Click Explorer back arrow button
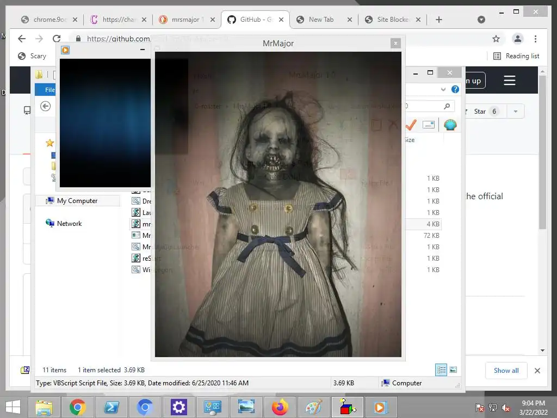The image size is (557, 418). coord(46,106)
